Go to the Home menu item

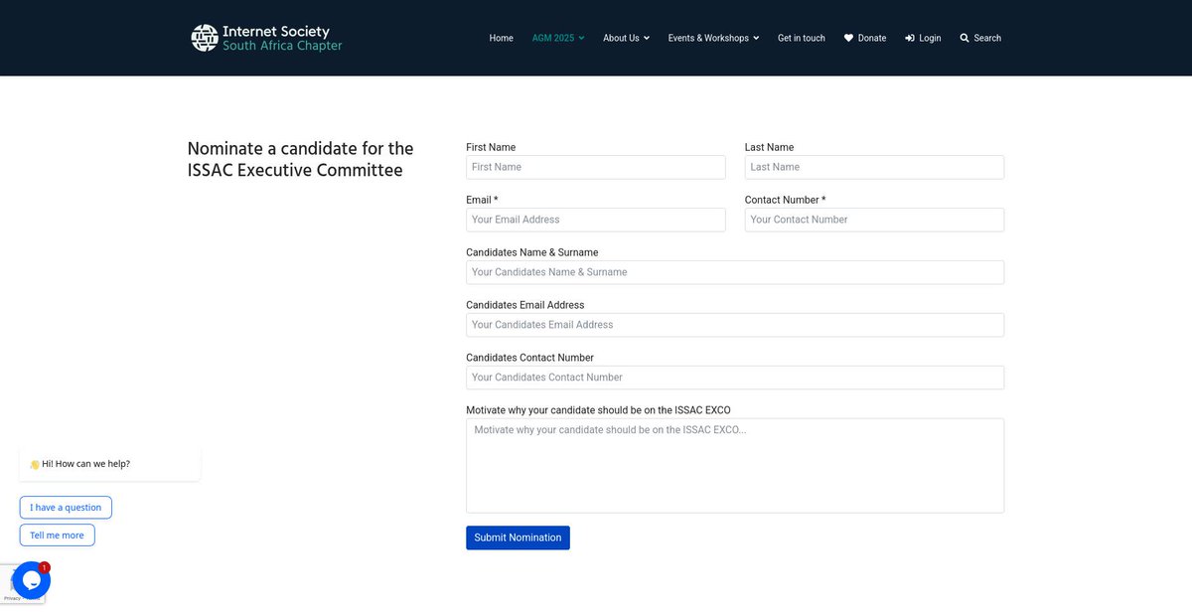[x=501, y=38]
